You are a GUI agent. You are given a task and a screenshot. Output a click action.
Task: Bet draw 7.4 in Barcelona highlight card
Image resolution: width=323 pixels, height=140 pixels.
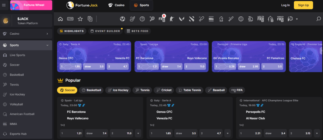click(171, 67)
